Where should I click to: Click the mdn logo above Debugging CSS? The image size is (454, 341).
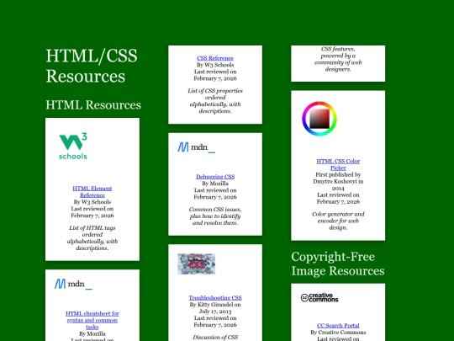pos(196,147)
